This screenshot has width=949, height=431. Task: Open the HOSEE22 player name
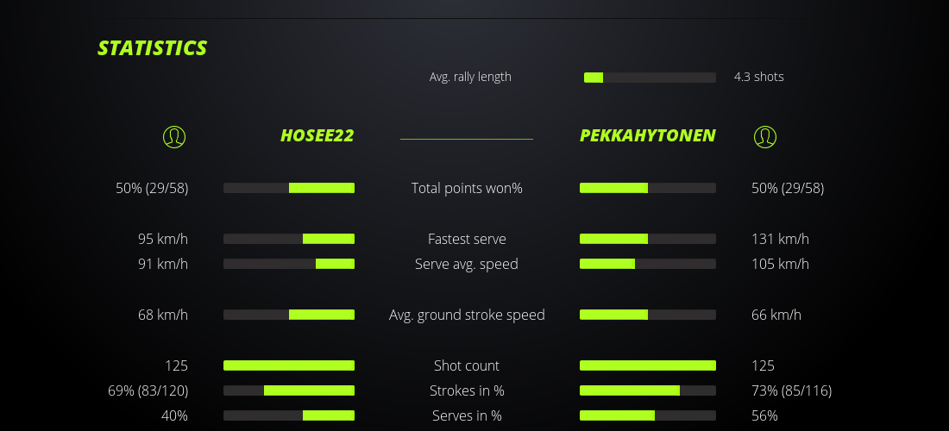pyautogui.click(x=317, y=135)
